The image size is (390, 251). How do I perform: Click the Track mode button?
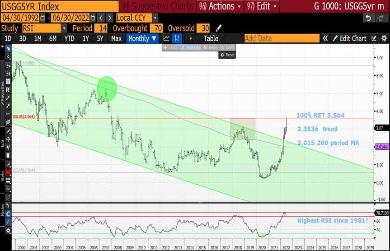tap(171, 47)
